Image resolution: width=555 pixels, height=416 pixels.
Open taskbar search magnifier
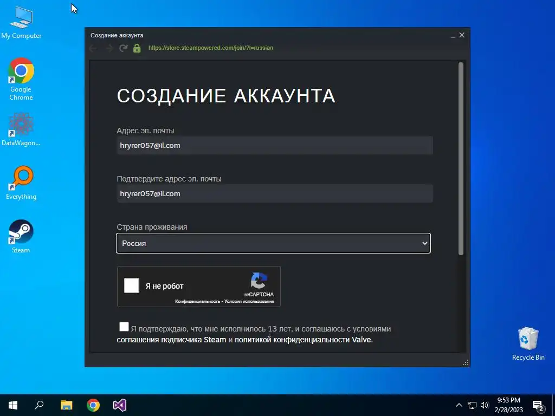tap(39, 405)
